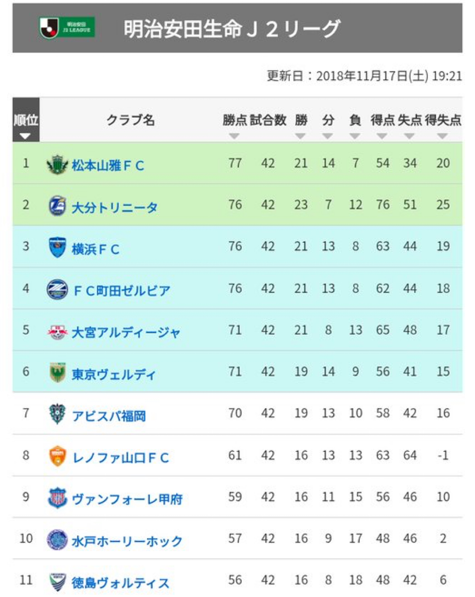Click the 明治安田生命Ｊ２リーグ header title

pos(232,29)
